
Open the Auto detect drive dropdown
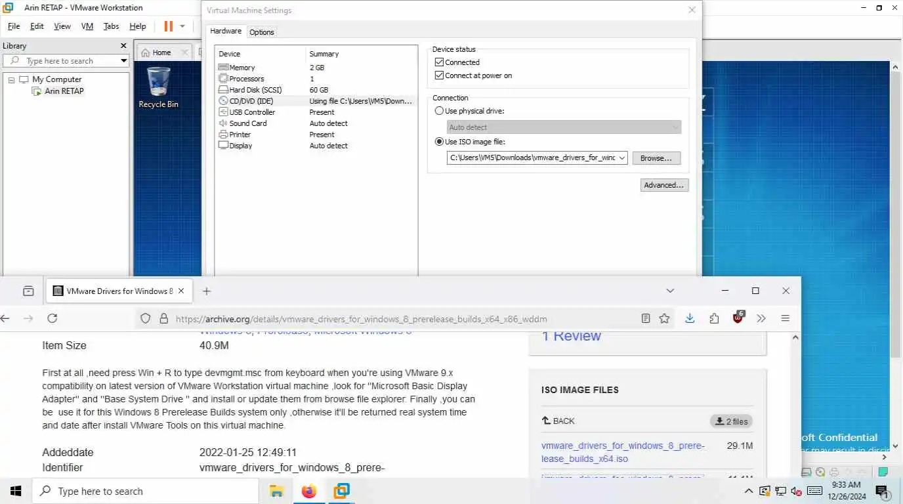coord(564,127)
